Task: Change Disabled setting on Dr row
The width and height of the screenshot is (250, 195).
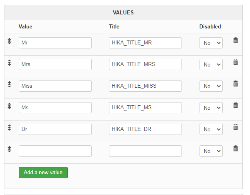Action: [211, 129]
